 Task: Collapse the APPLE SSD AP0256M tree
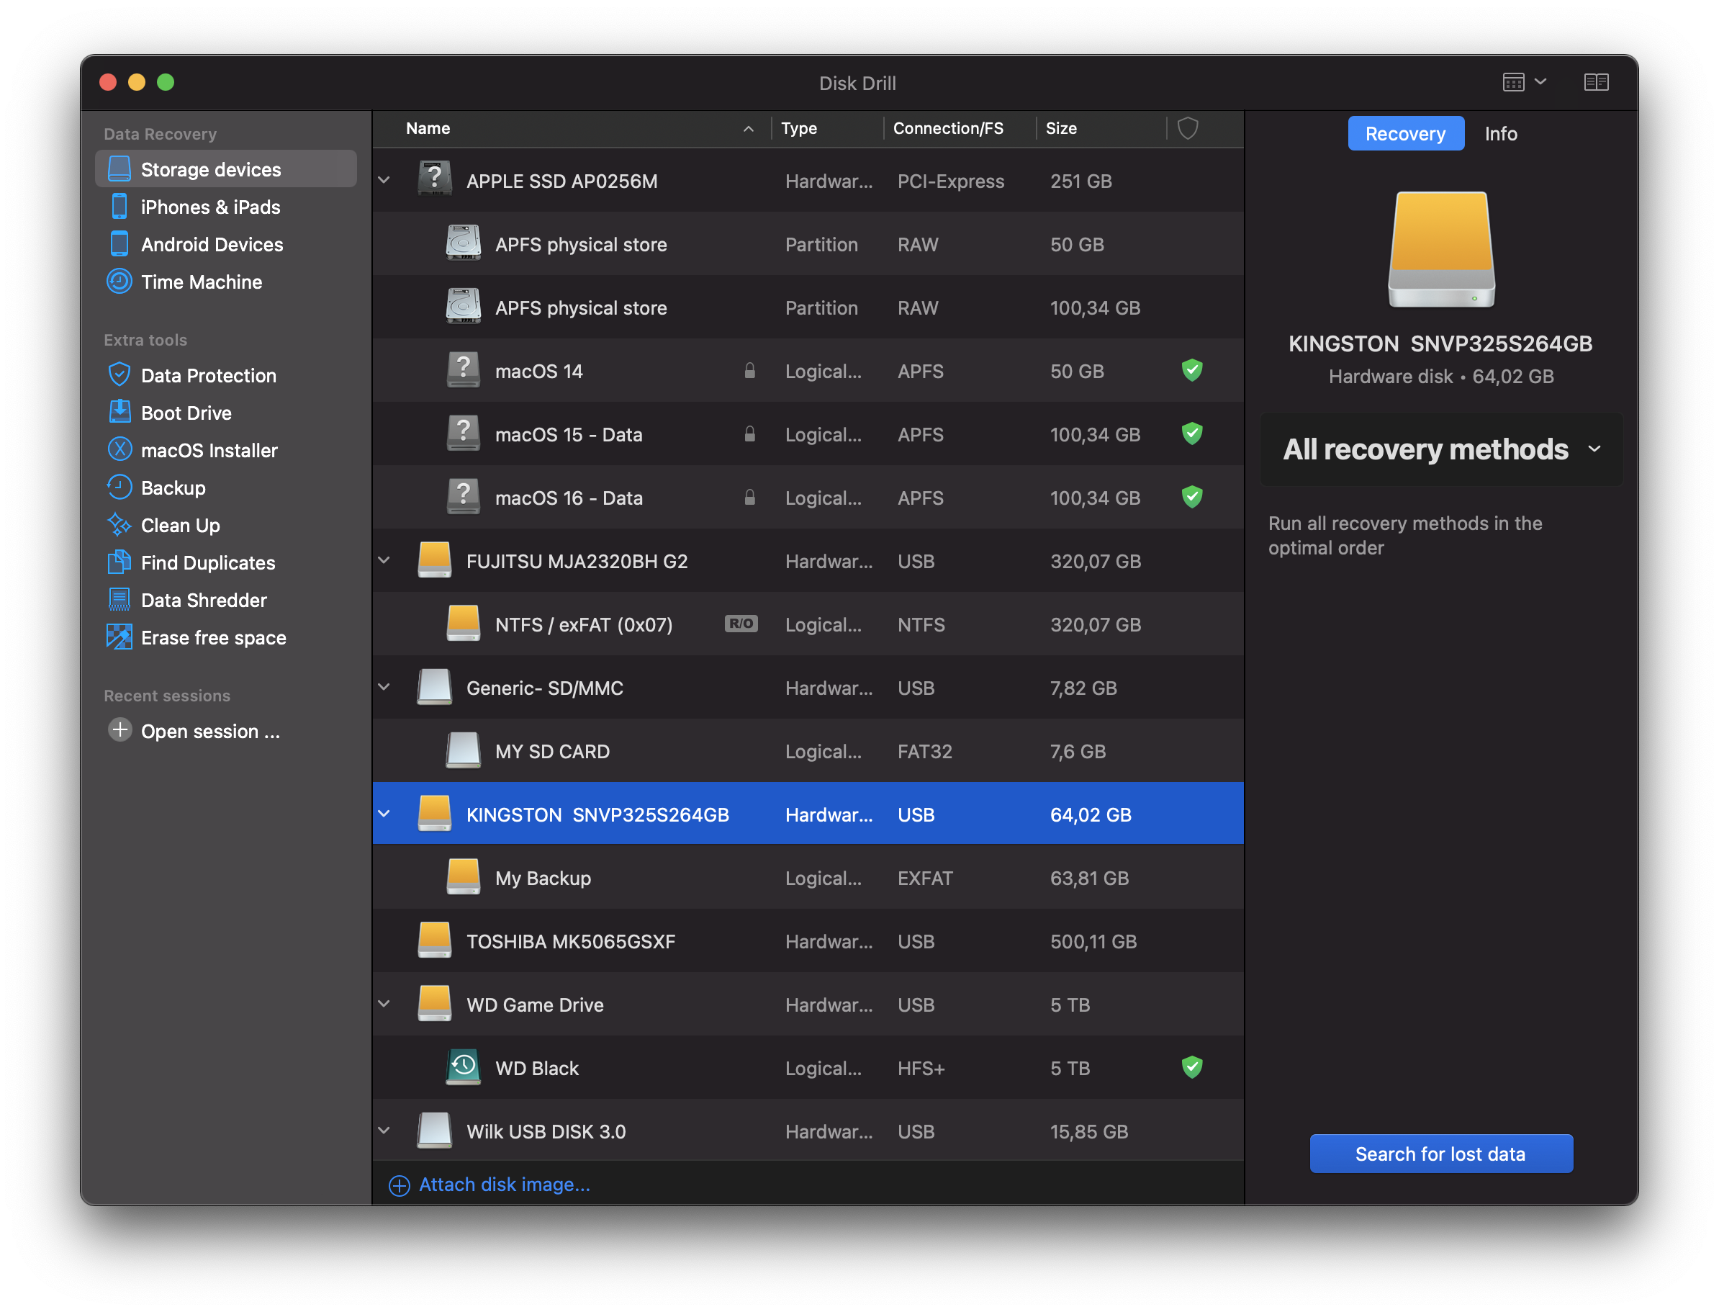384,181
